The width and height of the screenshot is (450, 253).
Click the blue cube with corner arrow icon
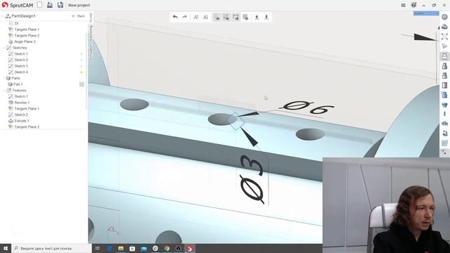tap(444, 95)
